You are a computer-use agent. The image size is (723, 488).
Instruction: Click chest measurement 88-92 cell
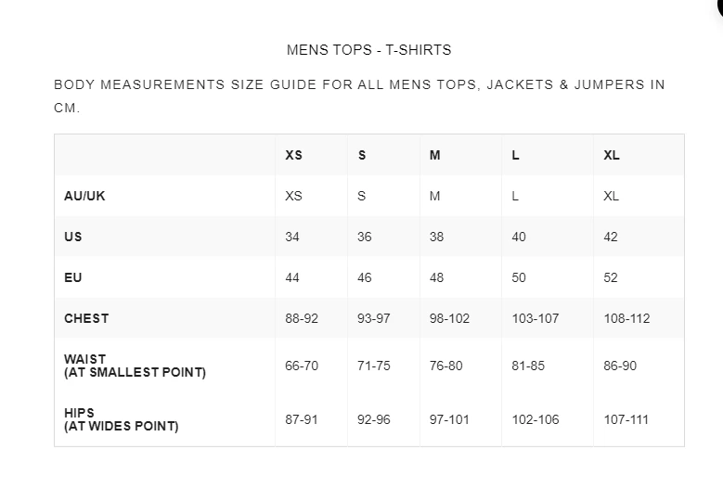coord(302,318)
